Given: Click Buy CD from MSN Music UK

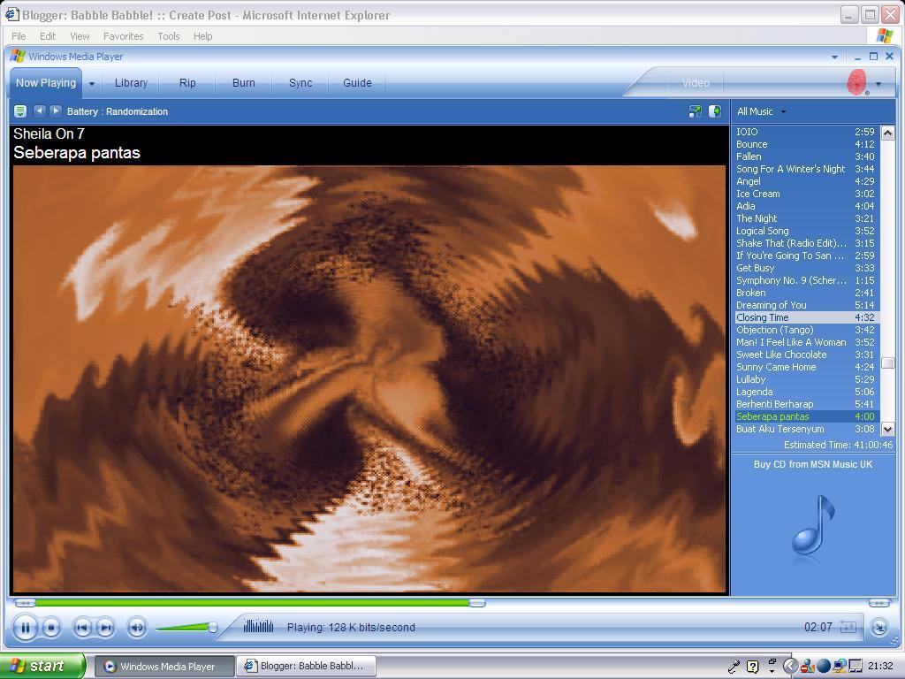Looking at the screenshot, I should 813,464.
